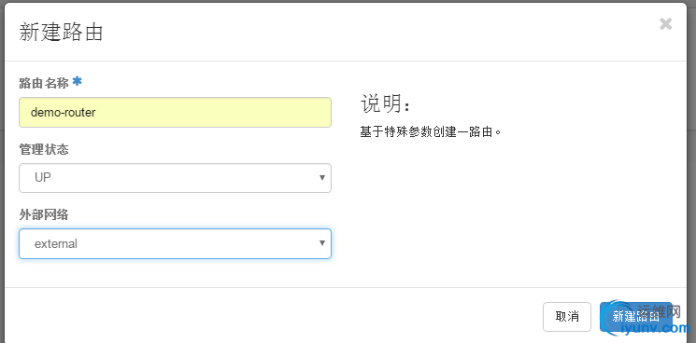Click the 外部网络 field label

pos(44,215)
